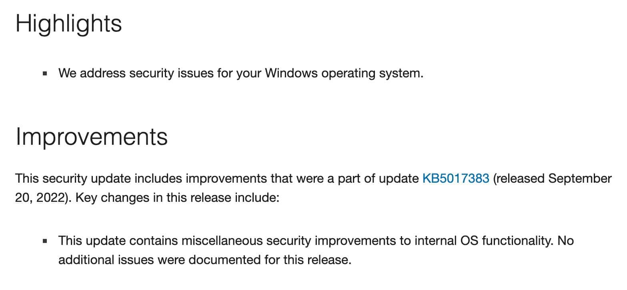Click the text '(released September'
Image resolution: width=627 pixels, height=290 pixels.
coord(552,179)
